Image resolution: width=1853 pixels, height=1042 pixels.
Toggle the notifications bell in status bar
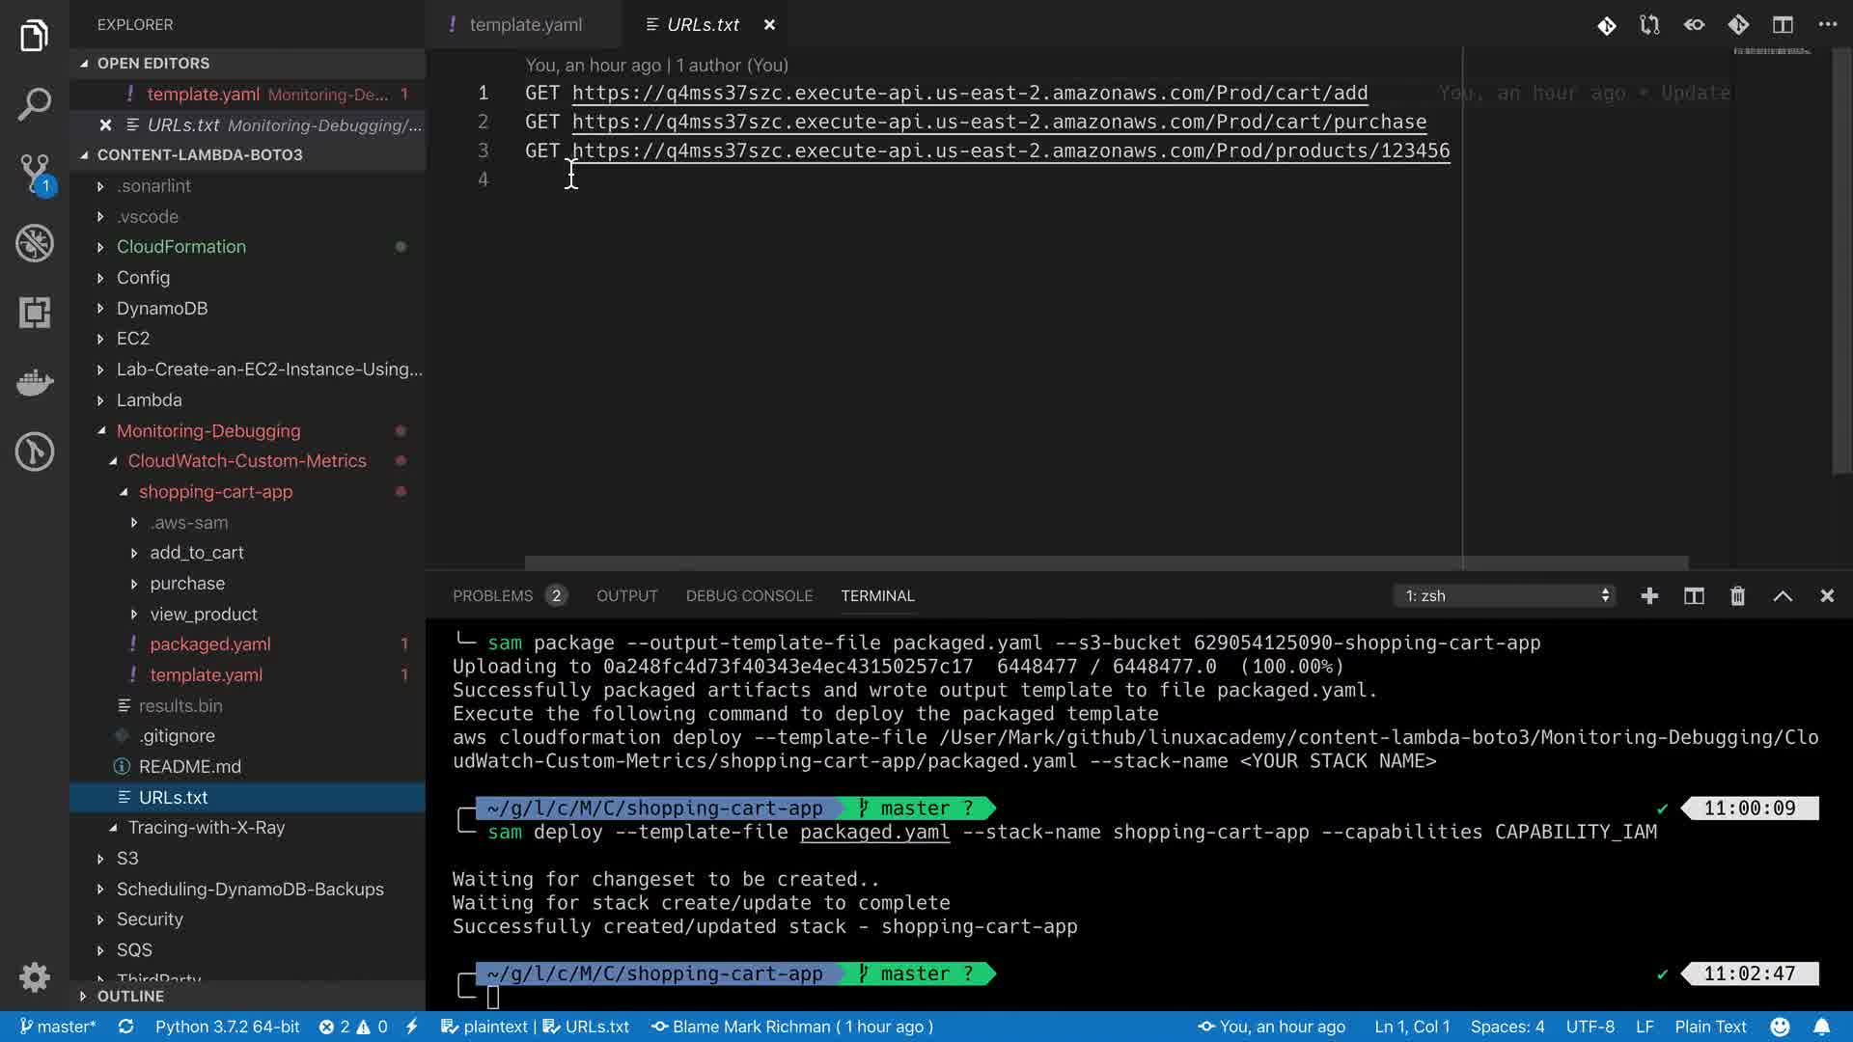point(1821,1027)
